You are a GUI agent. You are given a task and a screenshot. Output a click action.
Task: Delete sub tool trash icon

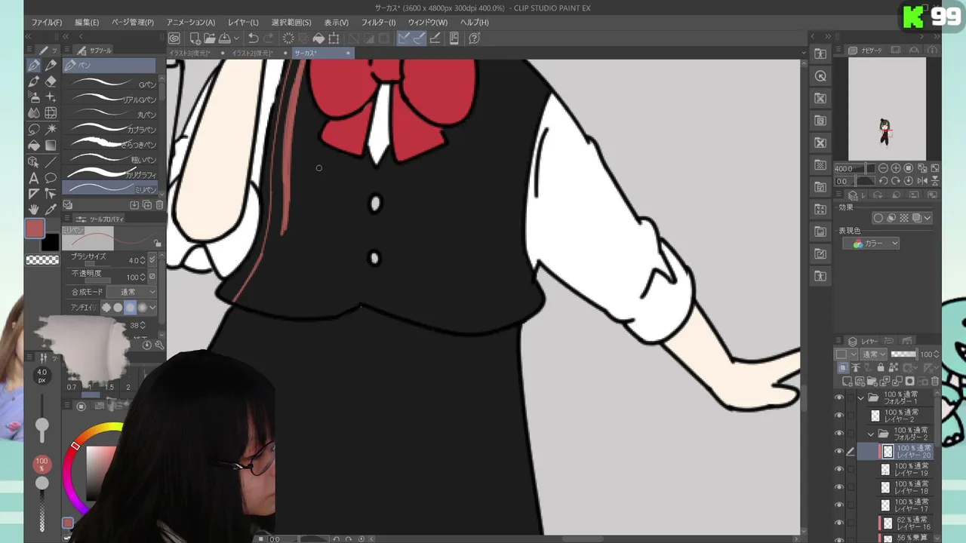pos(159,205)
